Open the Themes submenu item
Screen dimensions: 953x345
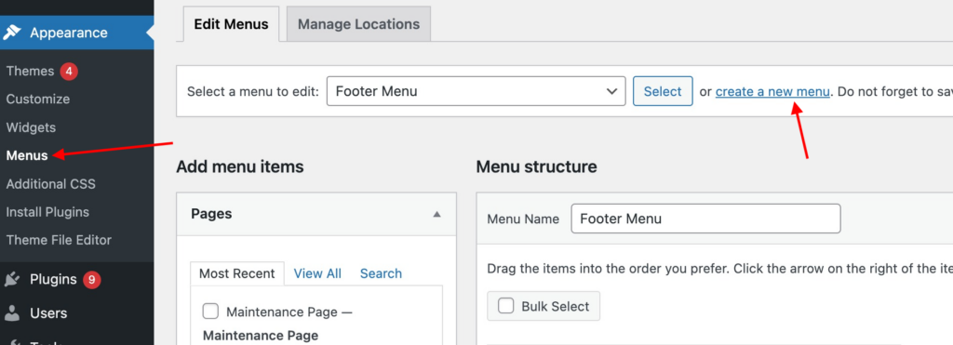coord(30,71)
